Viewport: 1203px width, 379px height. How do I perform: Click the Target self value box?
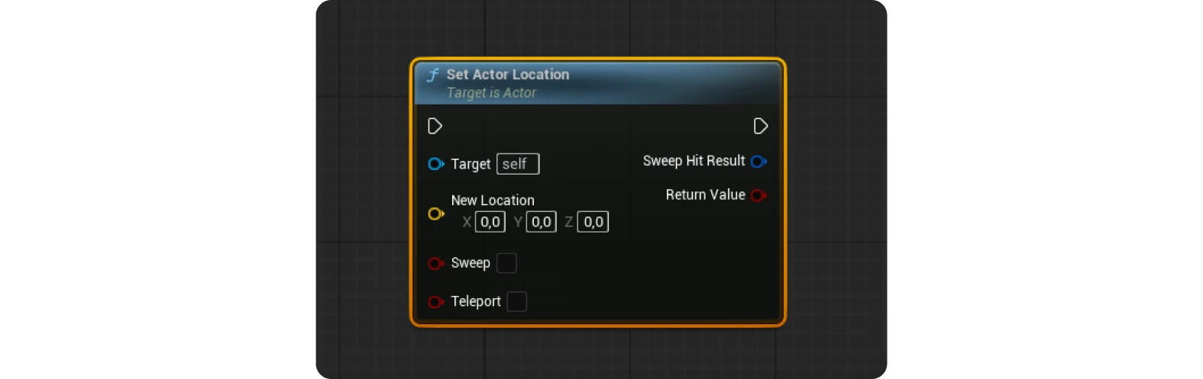517,164
